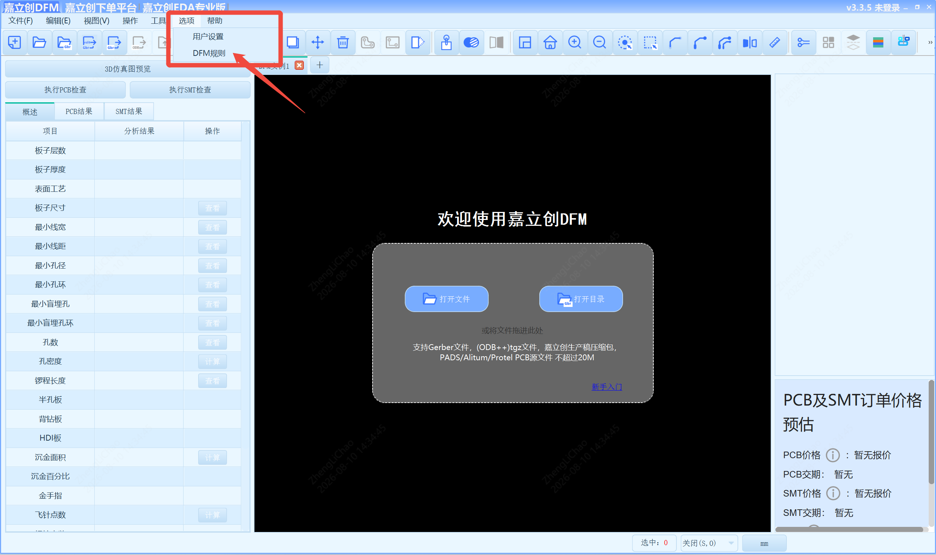Click the colored stripes layer icon
The height and width of the screenshot is (555, 936).
[878, 42]
